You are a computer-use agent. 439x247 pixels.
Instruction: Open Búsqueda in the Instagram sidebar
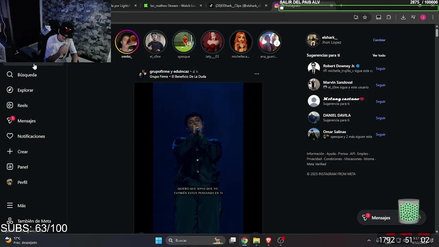[x=22, y=75]
